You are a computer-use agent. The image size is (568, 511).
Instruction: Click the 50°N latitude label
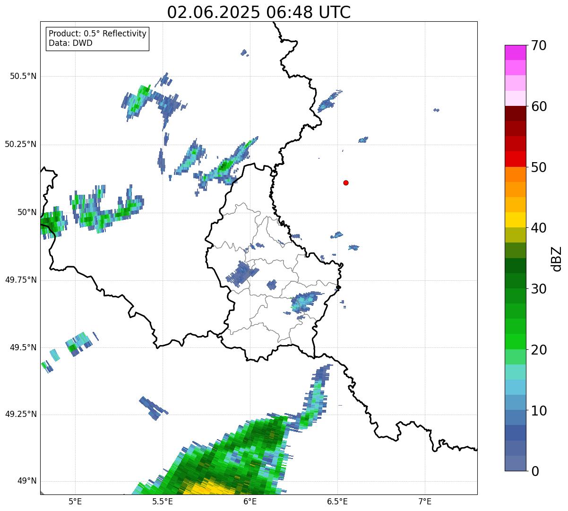coord(27,212)
